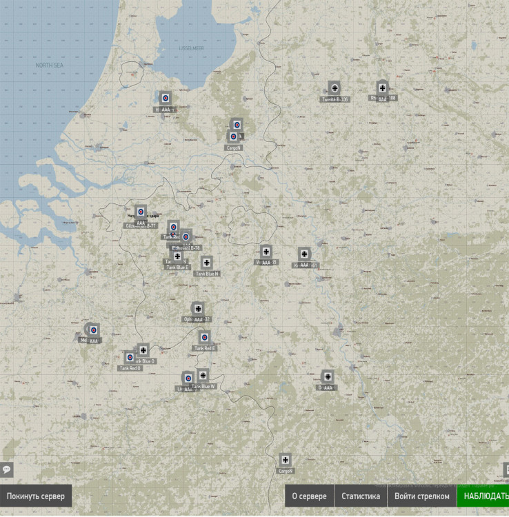Select the southern CargoN German cross icon
509x517 pixels.
[286, 460]
